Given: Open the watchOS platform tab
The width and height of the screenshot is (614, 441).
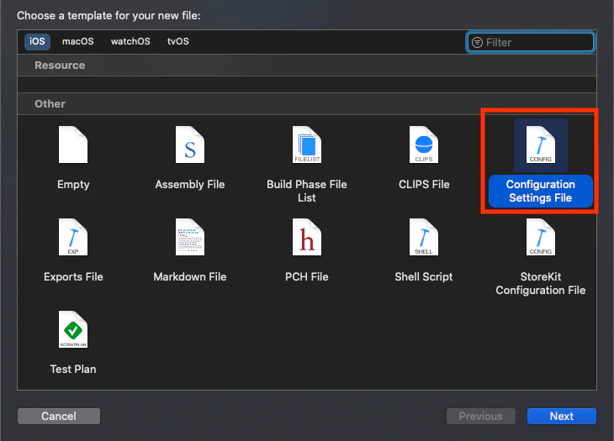Looking at the screenshot, I should click(x=130, y=41).
